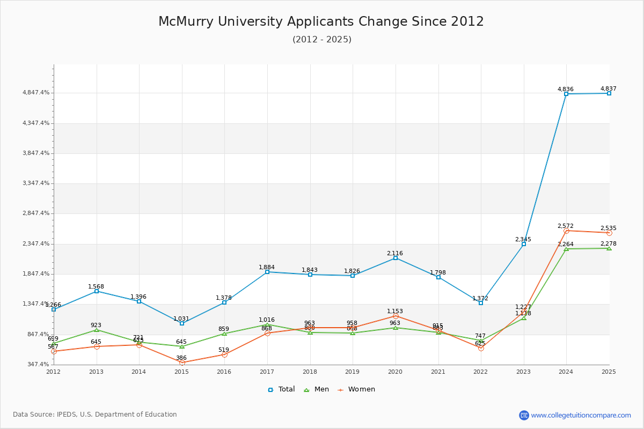This screenshot has width=644, height=429.
Task: Click the 2020 x-axis label
Action: click(x=395, y=372)
